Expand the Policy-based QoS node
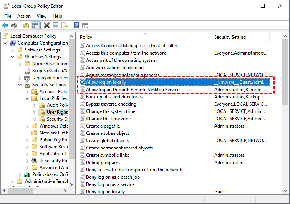The image size is (290, 204). [x=20, y=175]
